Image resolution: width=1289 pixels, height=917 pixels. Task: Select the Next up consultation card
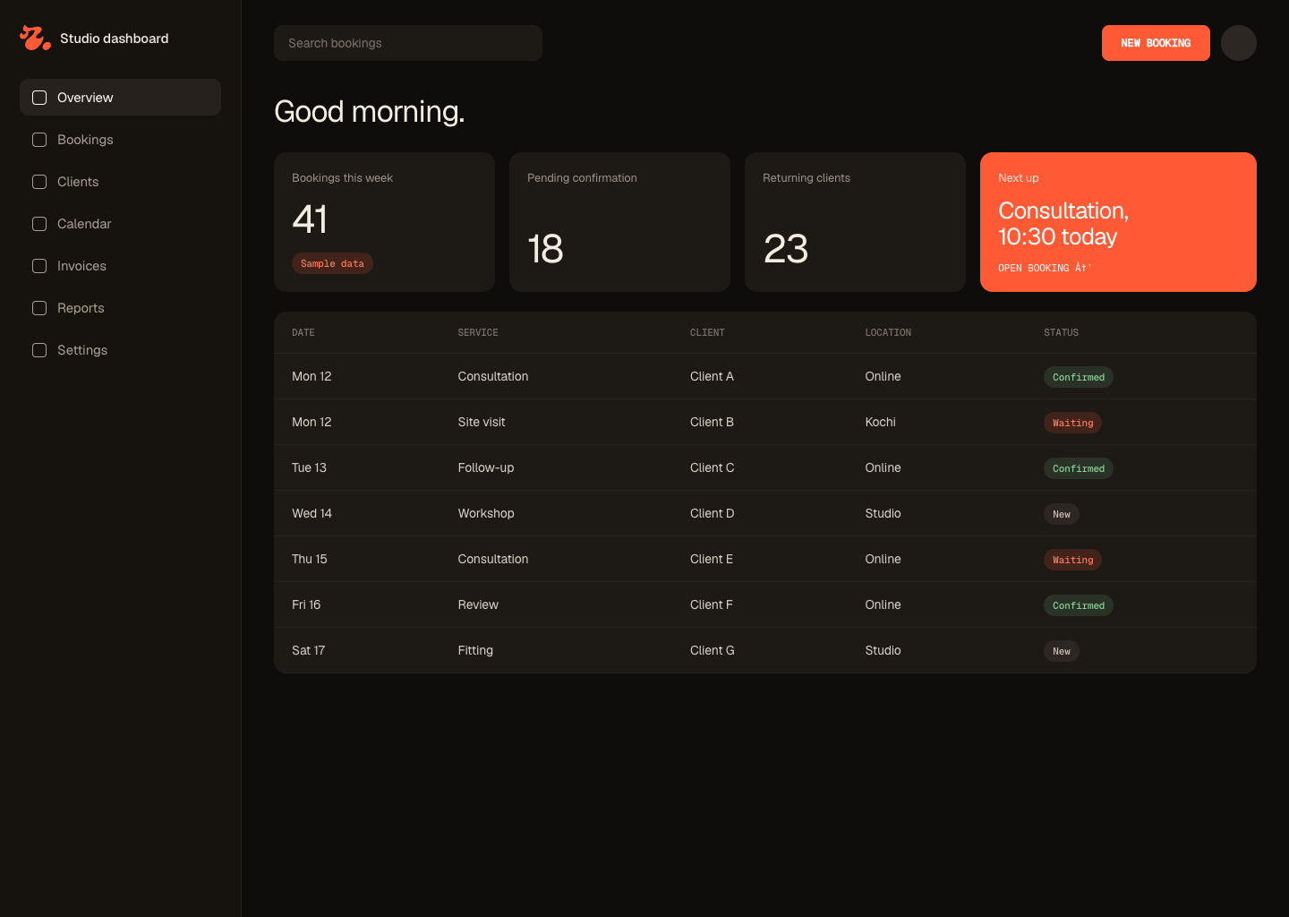pos(1118,222)
